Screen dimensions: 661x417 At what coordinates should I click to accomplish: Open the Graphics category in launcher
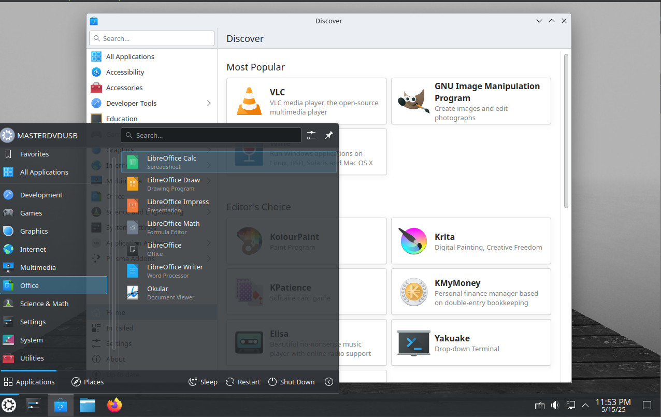(54, 231)
